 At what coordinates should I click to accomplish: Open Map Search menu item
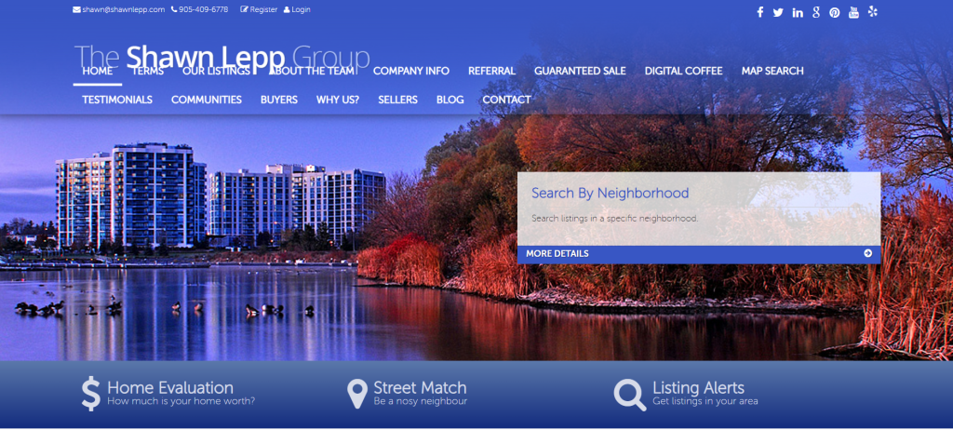[772, 71]
